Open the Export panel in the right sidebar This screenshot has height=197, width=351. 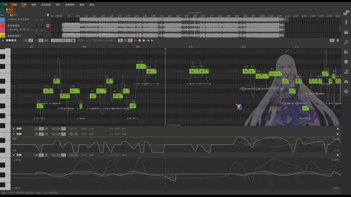click(x=346, y=72)
